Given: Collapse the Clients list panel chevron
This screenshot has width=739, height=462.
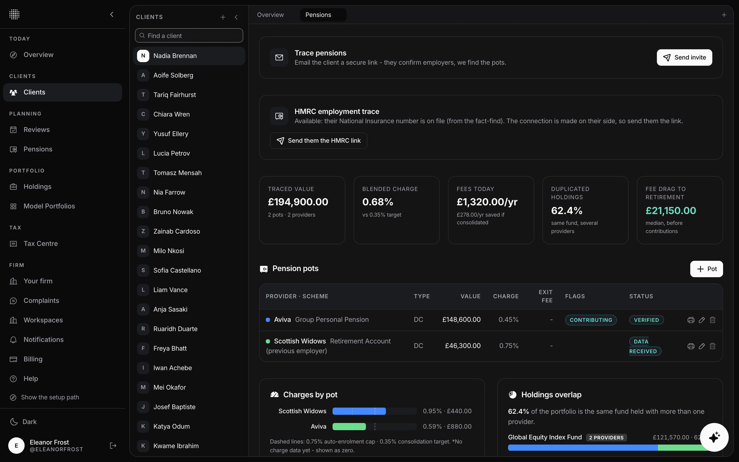Looking at the screenshot, I should (x=236, y=17).
